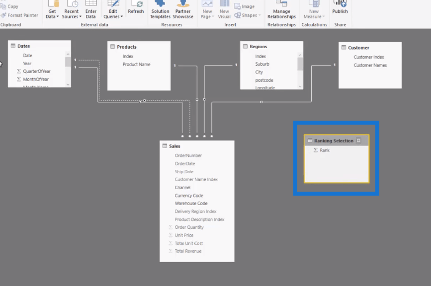Open the Partner Showcase

click(183, 10)
